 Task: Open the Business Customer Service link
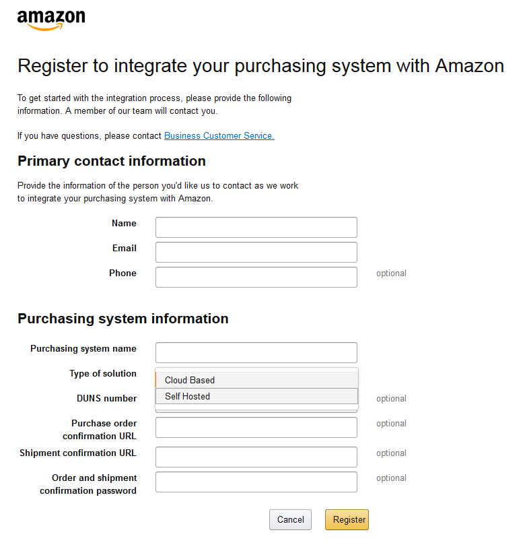(x=219, y=135)
